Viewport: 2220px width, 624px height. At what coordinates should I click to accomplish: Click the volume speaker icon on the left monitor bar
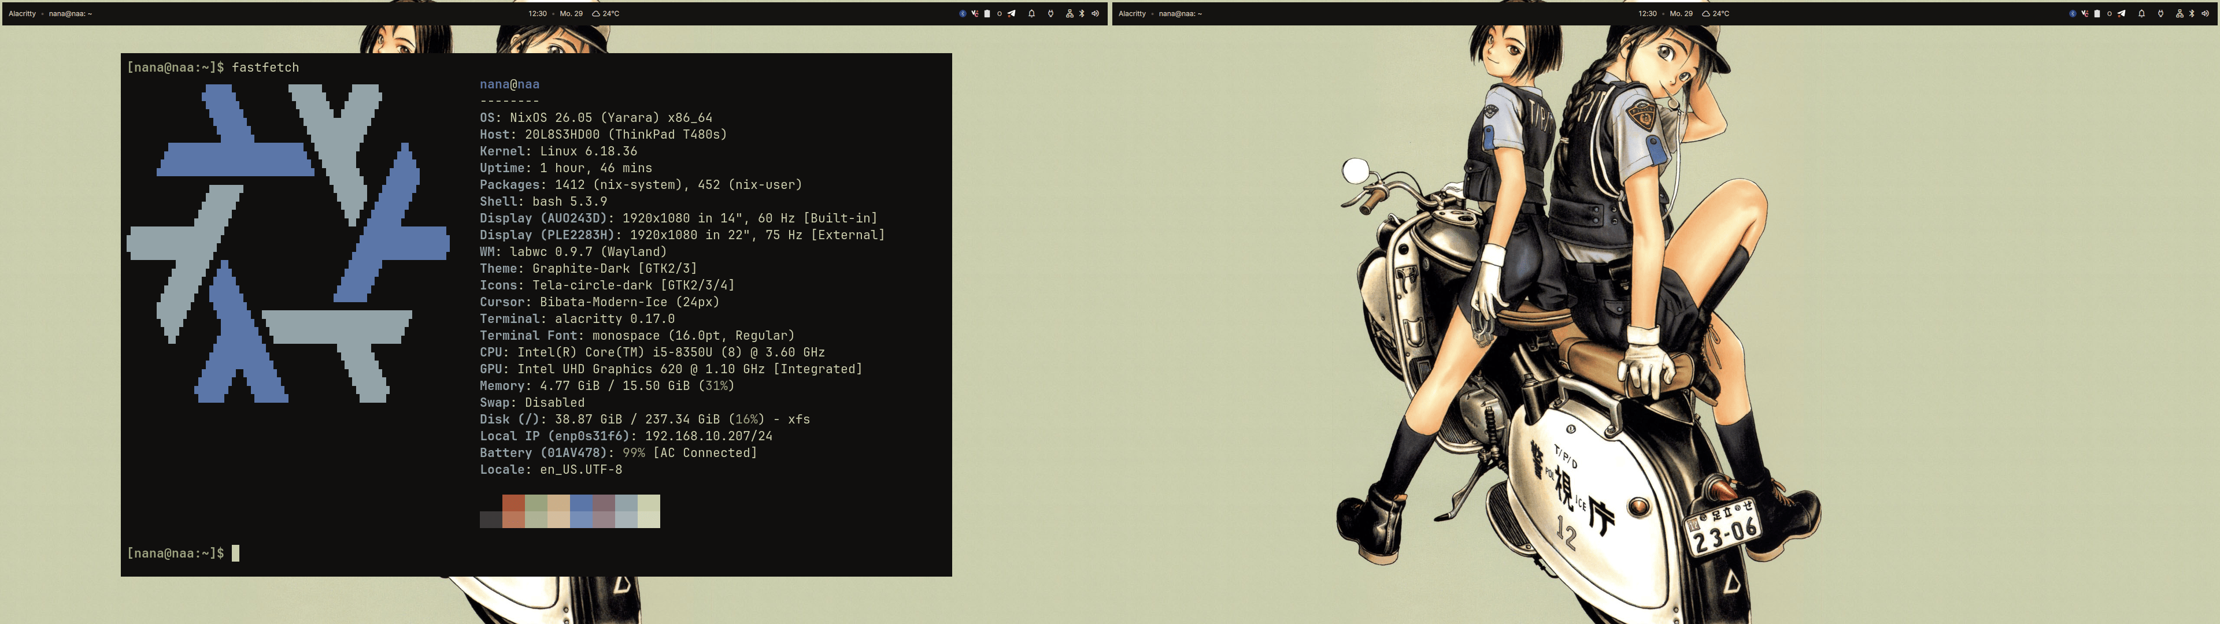click(1096, 14)
